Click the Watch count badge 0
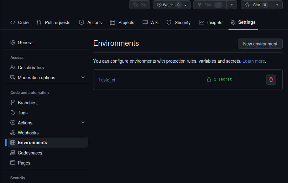 (x=178, y=5)
